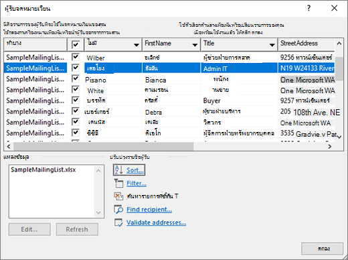Image resolution: width=348 pixels, height=260 pixels.
Task: Uncheck the White row checkbox
Action: pos(76,90)
